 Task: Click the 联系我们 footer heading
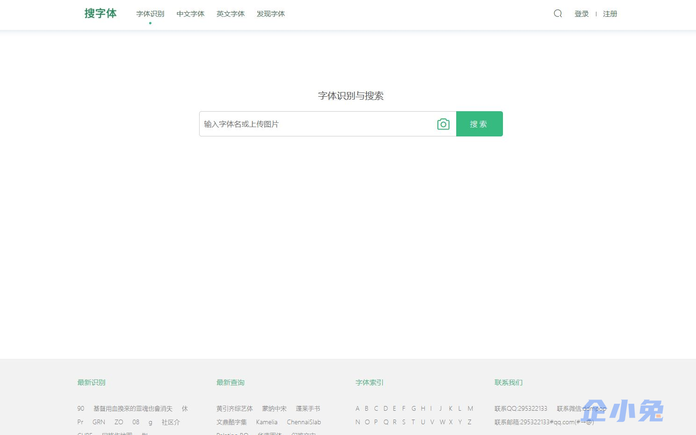click(x=509, y=383)
